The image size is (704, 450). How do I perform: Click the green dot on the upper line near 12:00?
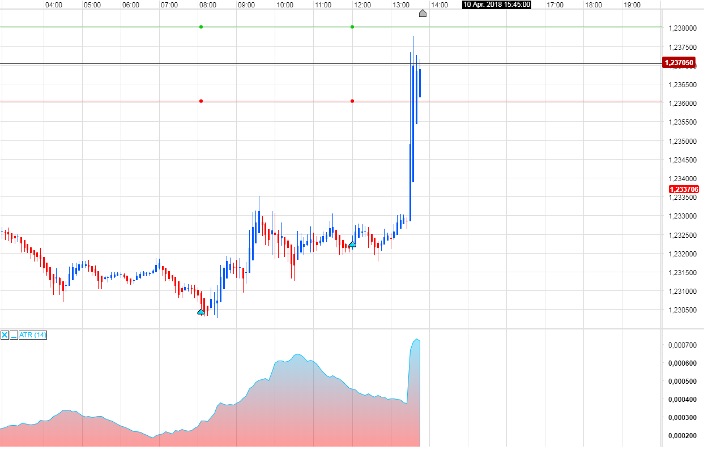353,27
